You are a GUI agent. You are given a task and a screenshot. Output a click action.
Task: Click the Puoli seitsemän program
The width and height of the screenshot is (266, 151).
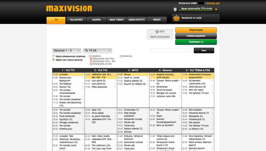[67, 116]
